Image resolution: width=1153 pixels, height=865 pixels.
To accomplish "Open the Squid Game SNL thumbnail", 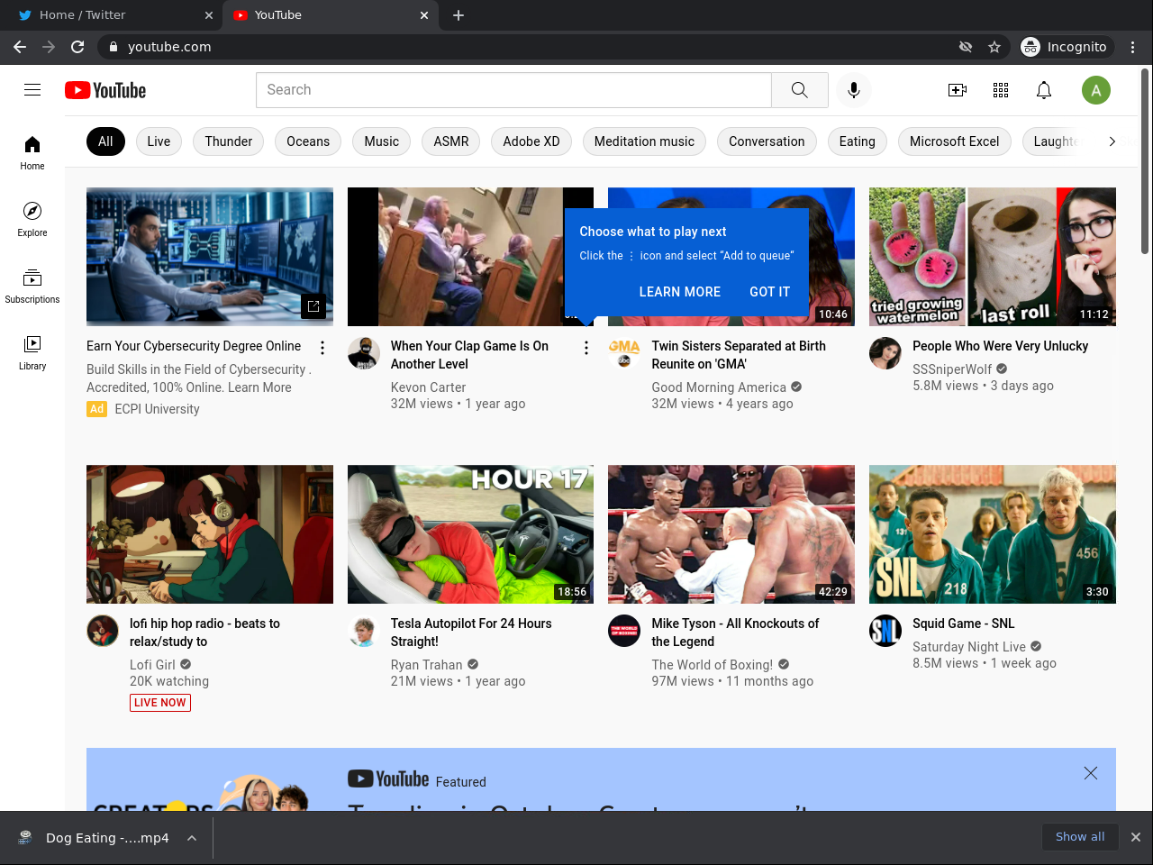I will coord(993,534).
